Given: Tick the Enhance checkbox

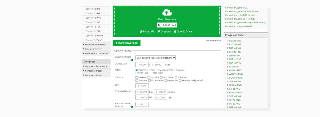Looking at the screenshot, I should tap(176, 77).
